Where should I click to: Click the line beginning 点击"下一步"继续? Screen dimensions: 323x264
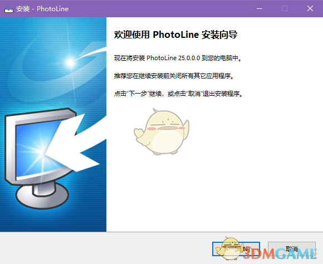(x=178, y=94)
